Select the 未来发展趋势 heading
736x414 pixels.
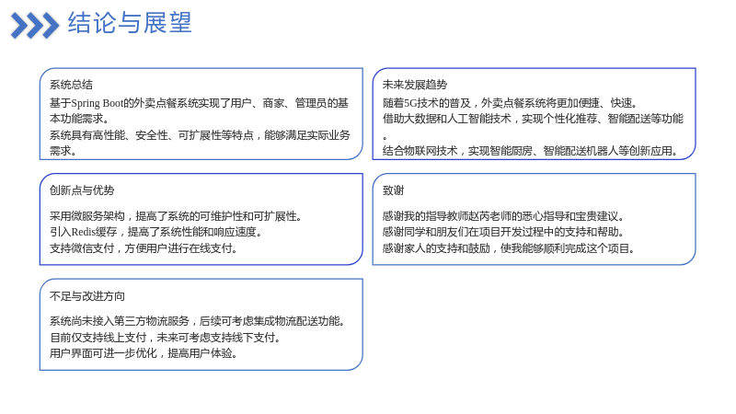point(415,85)
